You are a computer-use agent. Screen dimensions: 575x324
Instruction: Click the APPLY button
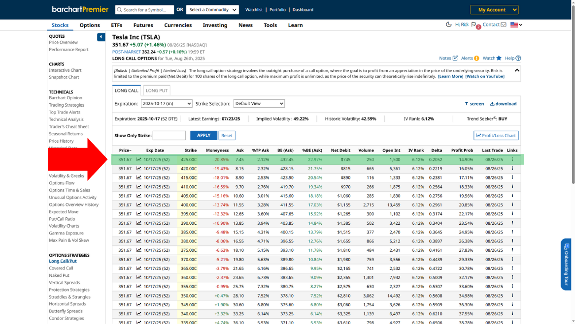click(x=203, y=136)
